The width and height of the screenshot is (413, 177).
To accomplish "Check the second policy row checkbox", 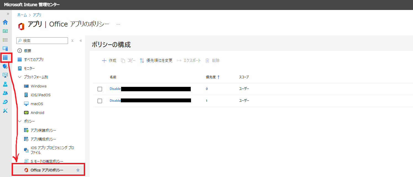I will [x=100, y=101].
